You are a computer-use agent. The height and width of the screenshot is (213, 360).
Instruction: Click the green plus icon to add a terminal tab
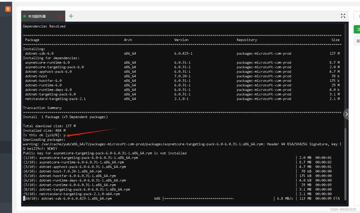point(71,16)
